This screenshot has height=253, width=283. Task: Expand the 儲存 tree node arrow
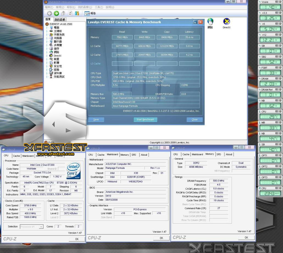pos(47,49)
